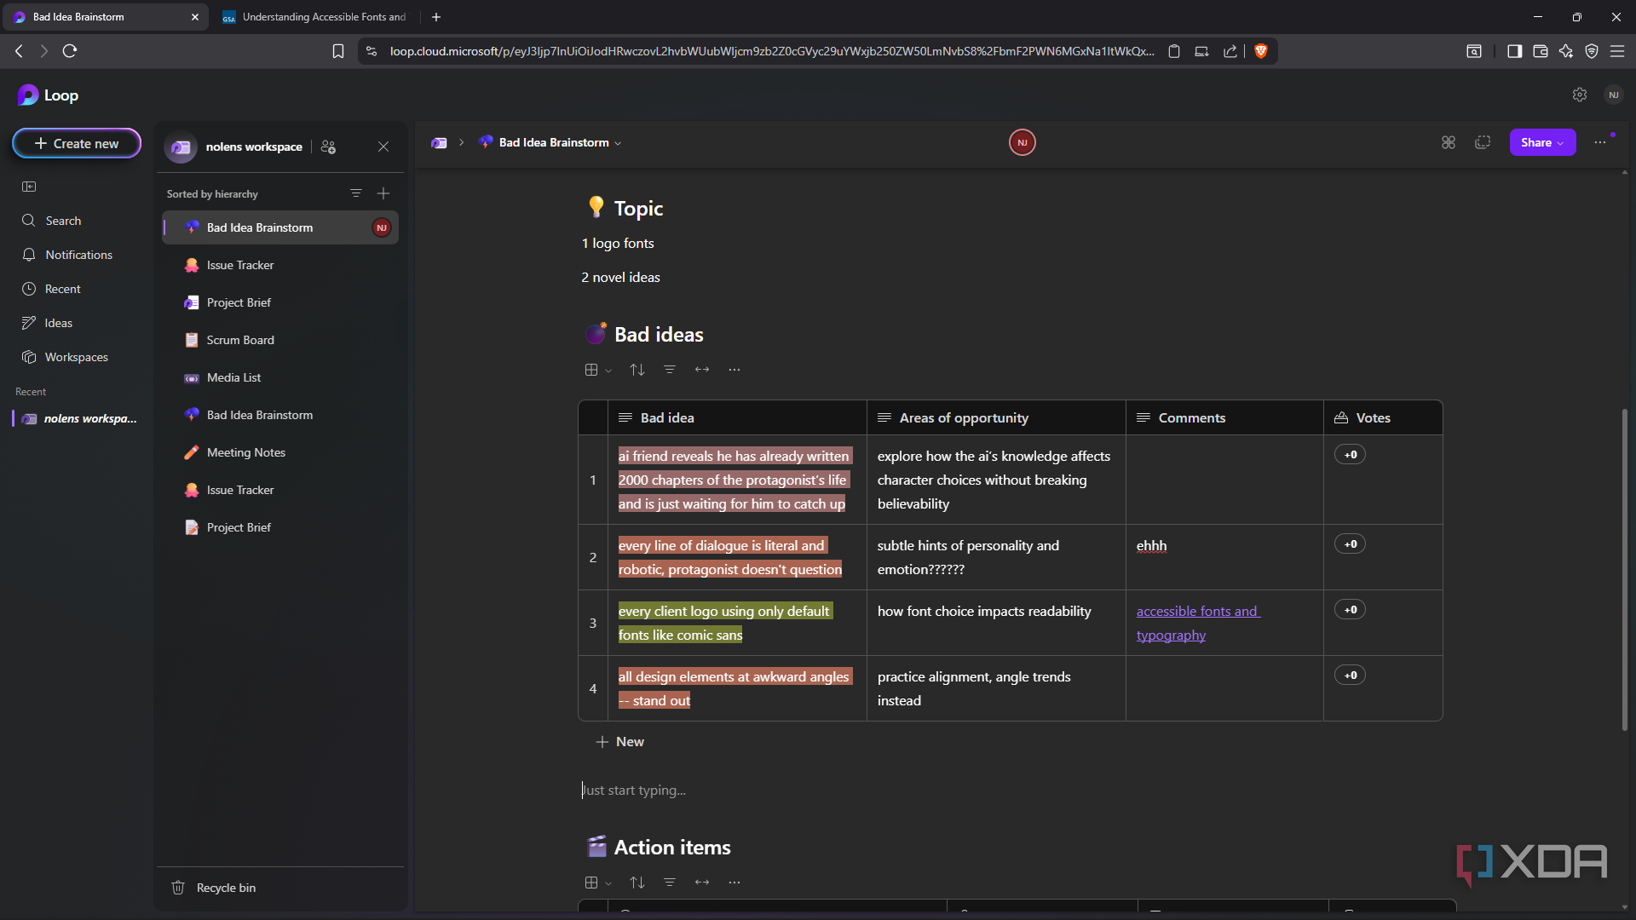1636x920 pixels.
Task: Sort the Bad ideas table
Action: point(637,370)
